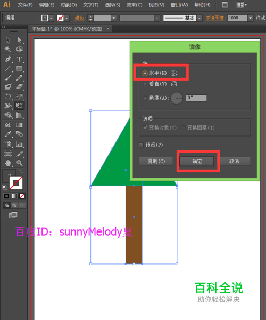Open the opacity 100% dropdown arrow
The image size is (266, 320).
251,18
